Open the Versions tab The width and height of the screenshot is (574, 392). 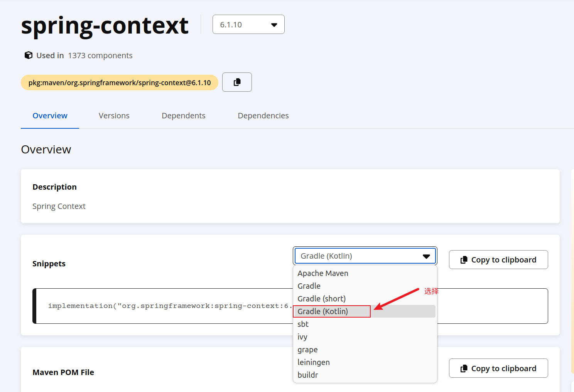coord(114,116)
